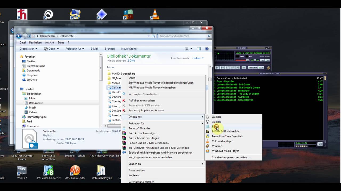
Task: Toggle Repeat in Winamp
Action: click(x=261, y=68)
